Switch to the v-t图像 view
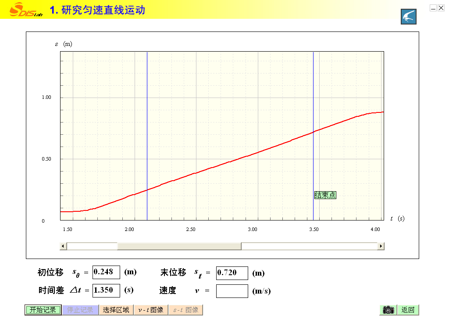 click(151, 310)
